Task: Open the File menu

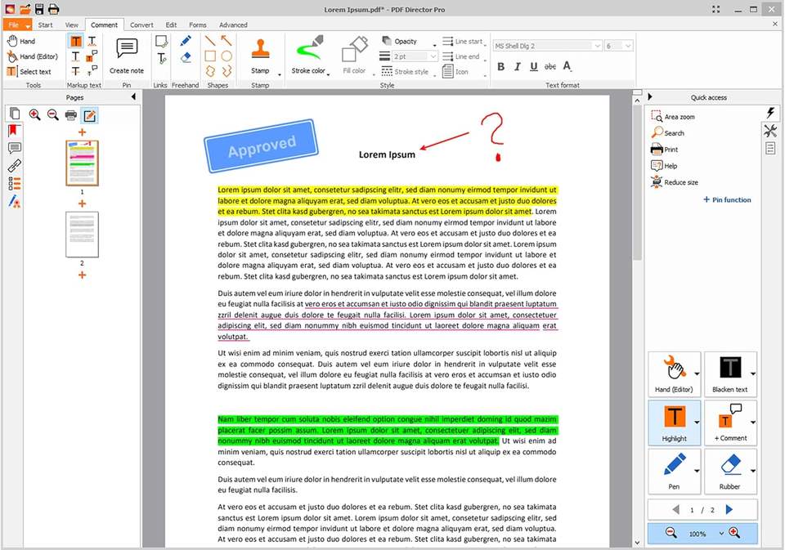Action: [13, 25]
